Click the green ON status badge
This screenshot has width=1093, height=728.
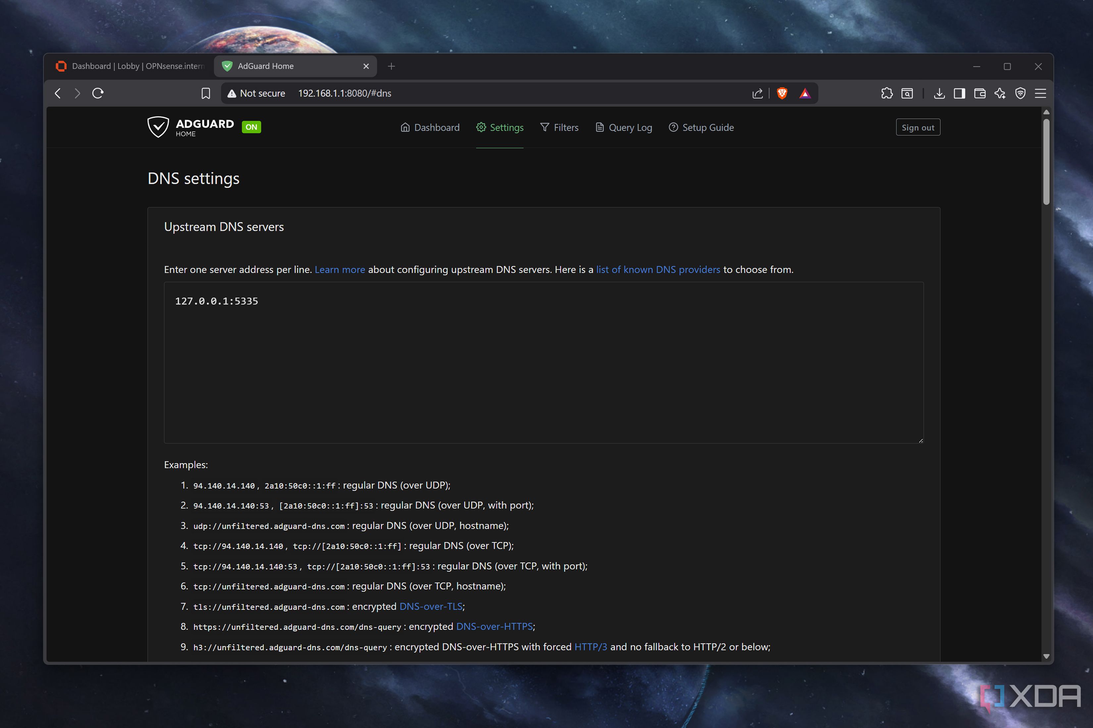tap(251, 127)
